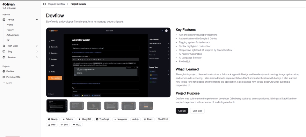Click the Zod badge icon
This screenshot has height=137, width=306.
pos(62,125)
